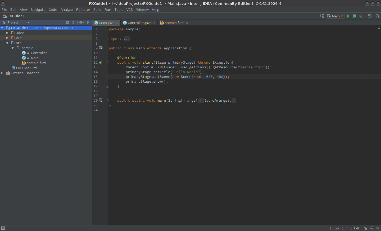This screenshot has height=231, width=381.
Task: Run the Main configuration with green play button
Action: coord(348,16)
